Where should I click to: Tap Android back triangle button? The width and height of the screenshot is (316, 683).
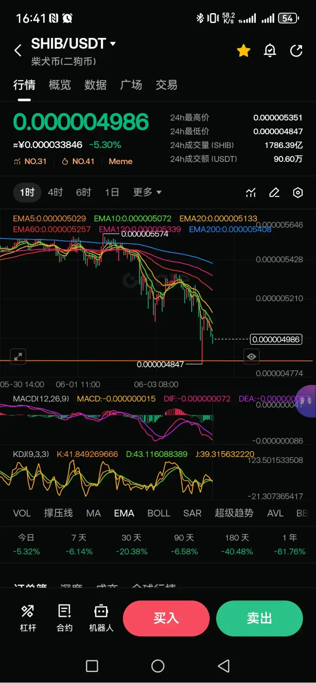[224, 666]
